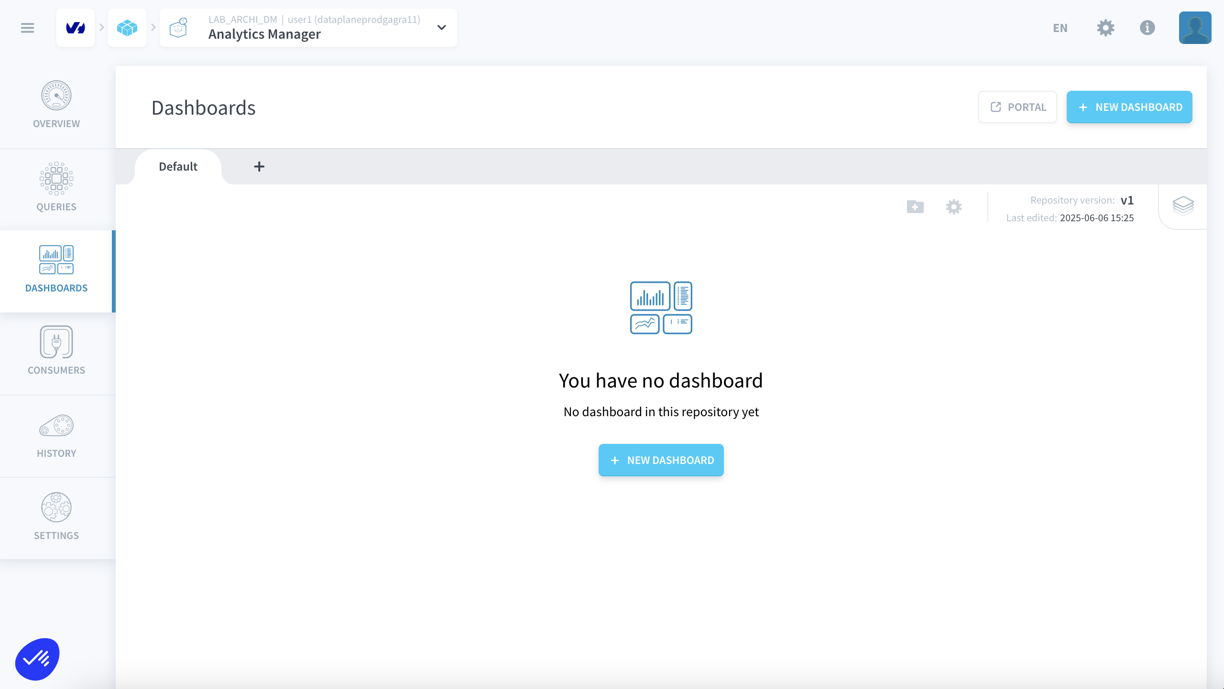The width and height of the screenshot is (1224, 689).
Task: Click center NEW DASHBOARD button
Action: tap(661, 460)
